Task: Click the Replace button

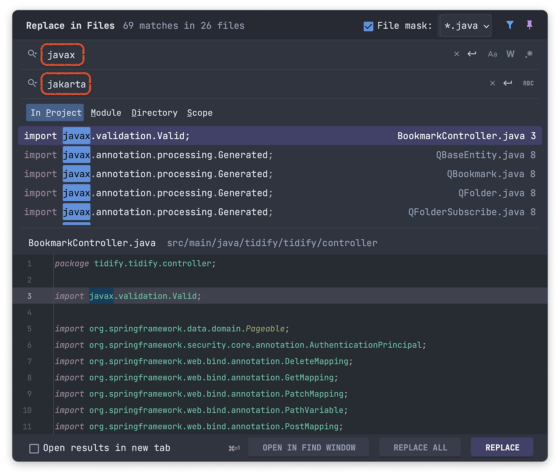Action: tap(502, 447)
